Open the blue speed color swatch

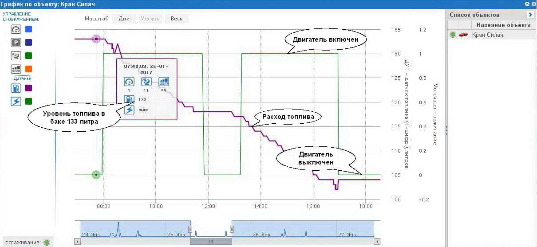(28, 29)
